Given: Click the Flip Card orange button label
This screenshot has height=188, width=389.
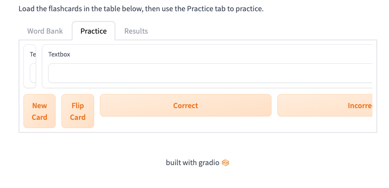Looking at the screenshot, I should tap(78, 111).
